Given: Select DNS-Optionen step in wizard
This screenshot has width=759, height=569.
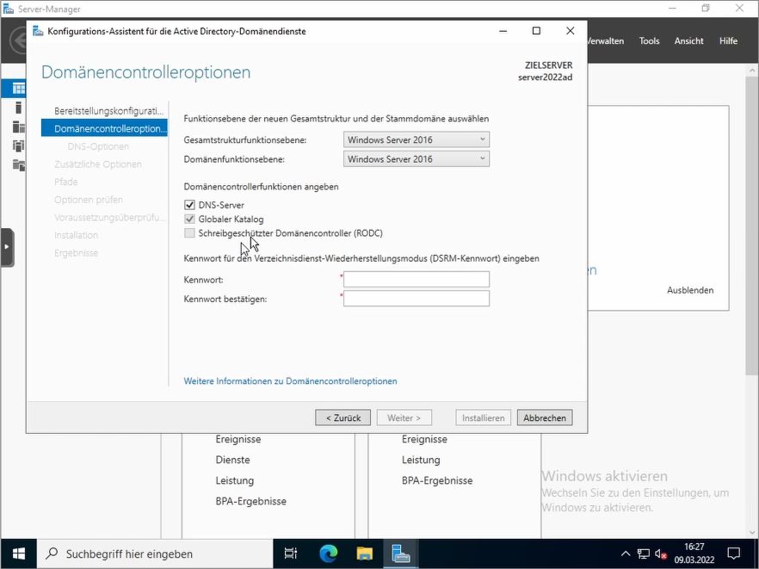Looking at the screenshot, I should [x=98, y=146].
